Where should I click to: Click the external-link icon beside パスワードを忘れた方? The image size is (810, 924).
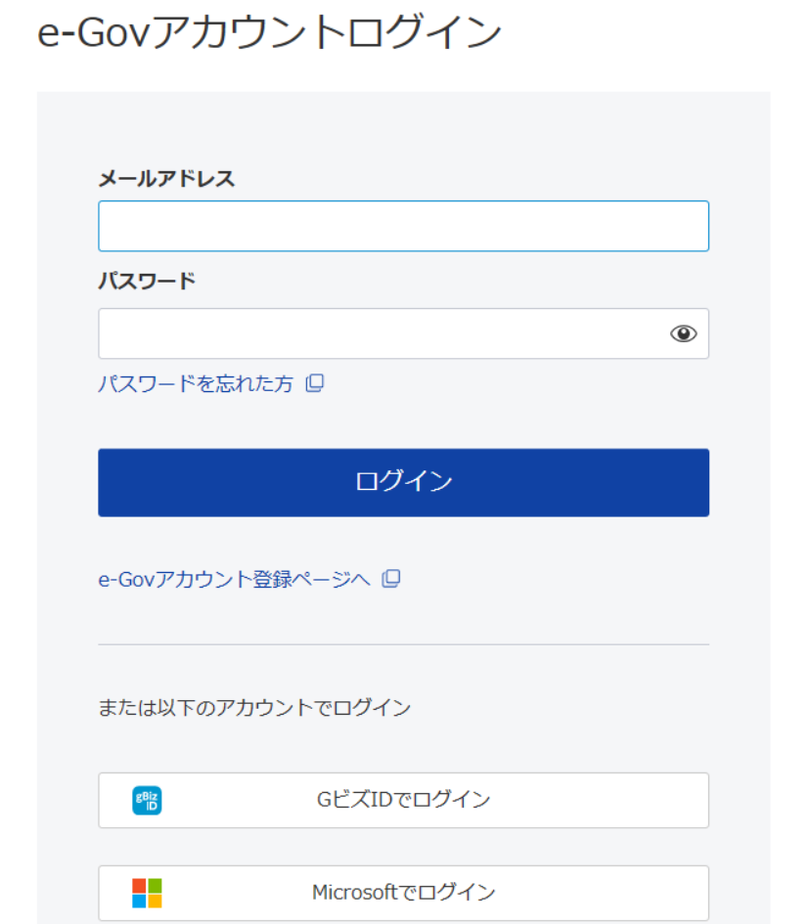point(313,383)
